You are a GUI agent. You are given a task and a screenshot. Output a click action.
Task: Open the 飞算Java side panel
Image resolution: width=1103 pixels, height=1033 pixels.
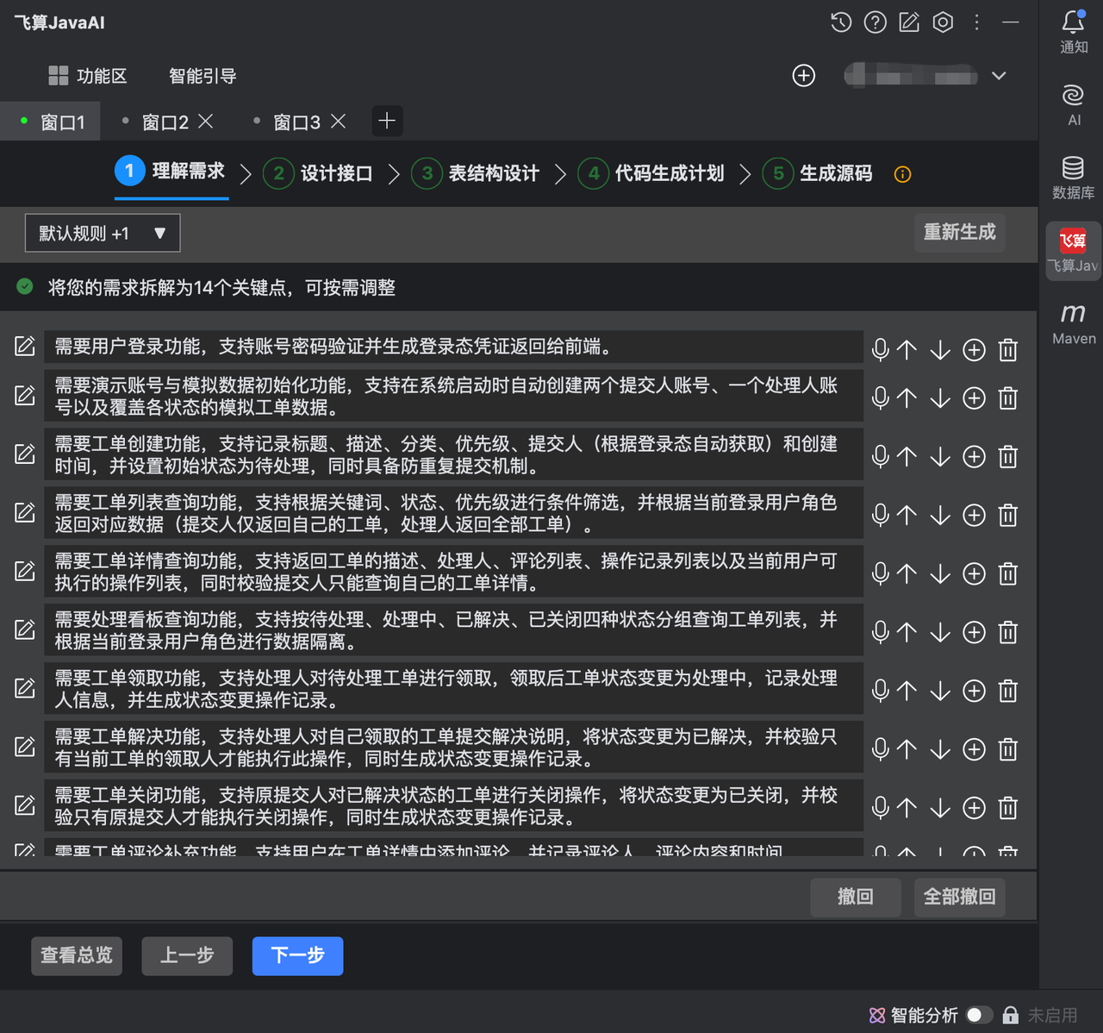[1073, 250]
